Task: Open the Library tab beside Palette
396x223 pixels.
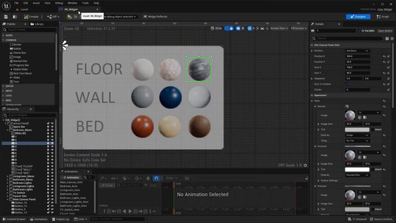Action: pos(37,24)
